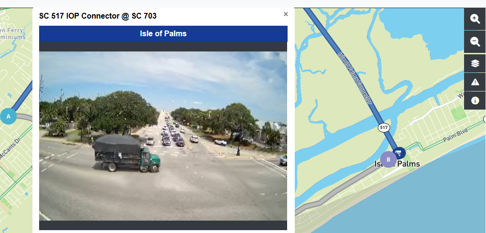Screen dimensions: 486x233
Task: Open the map info button
Action: click(475, 101)
